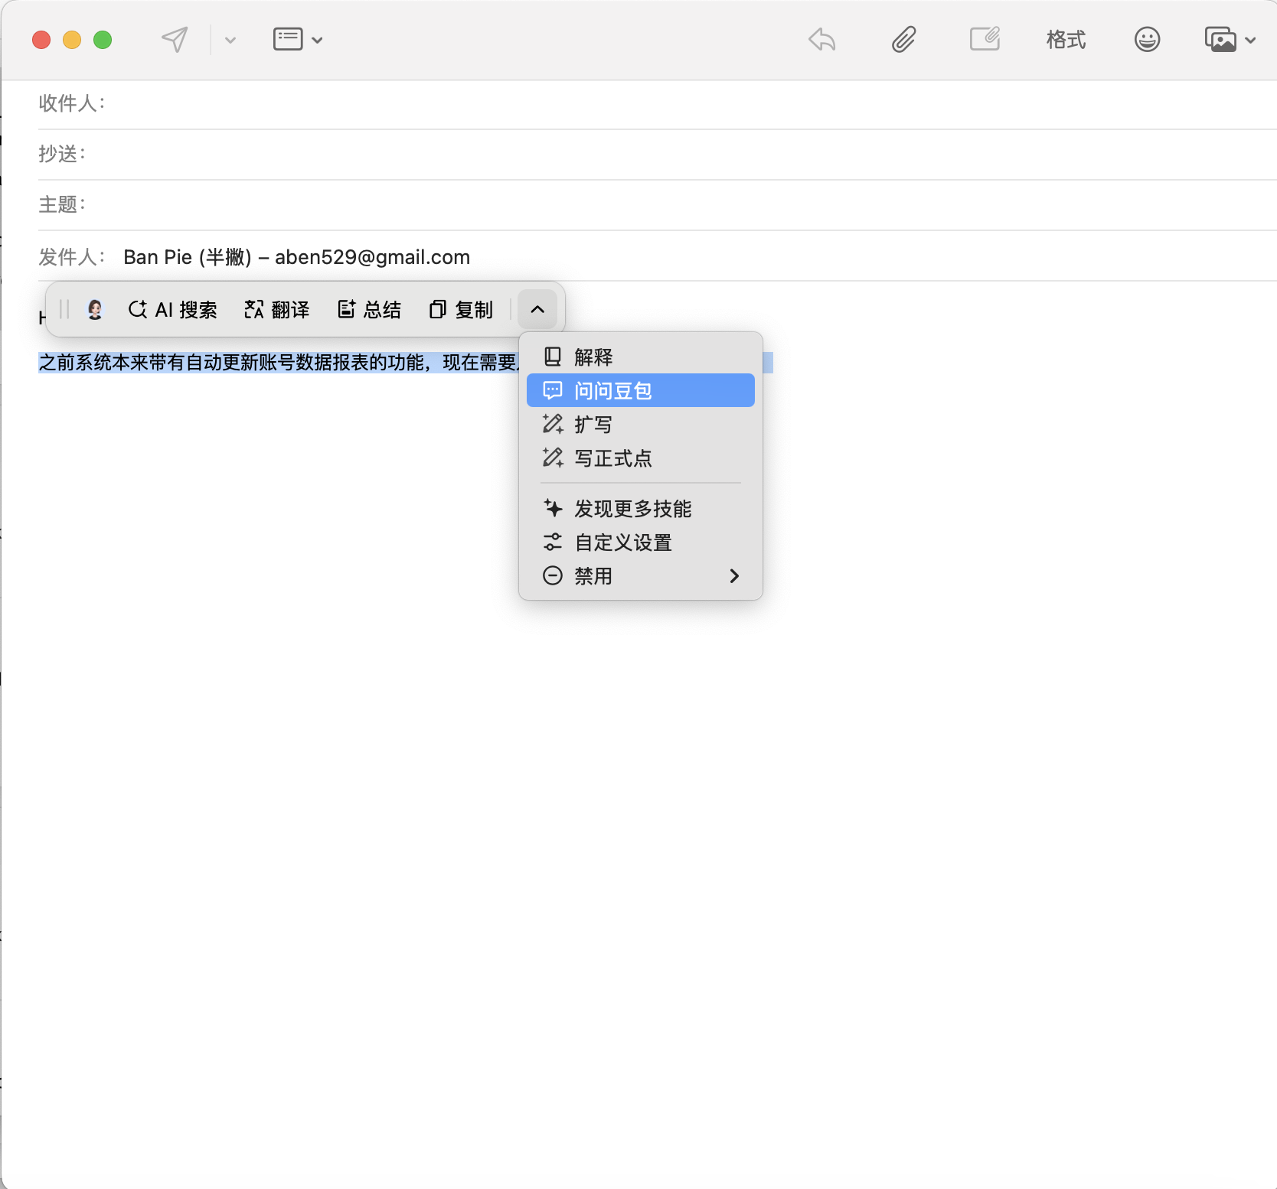Click the Doubao avatar icon

(95, 310)
